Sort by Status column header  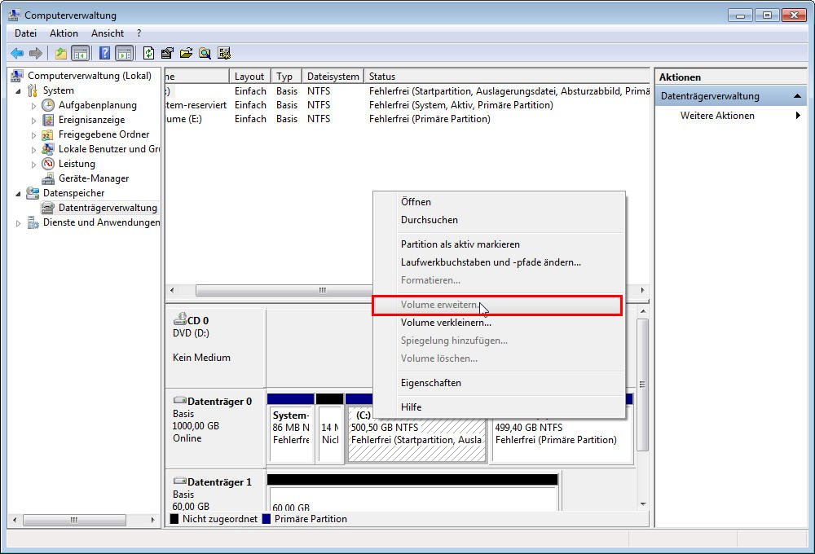pyautogui.click(x=506, y=77)
